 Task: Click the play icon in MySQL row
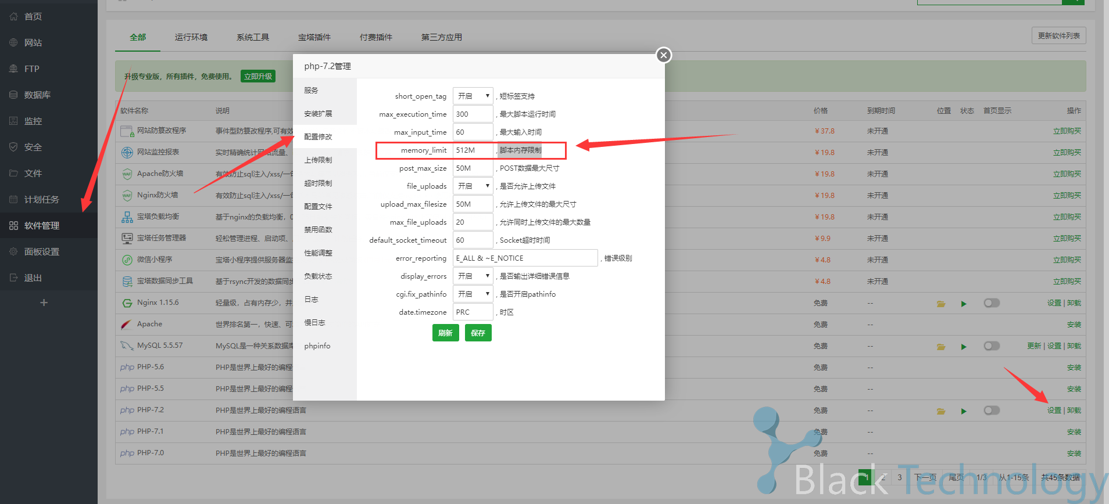(964, 347)
